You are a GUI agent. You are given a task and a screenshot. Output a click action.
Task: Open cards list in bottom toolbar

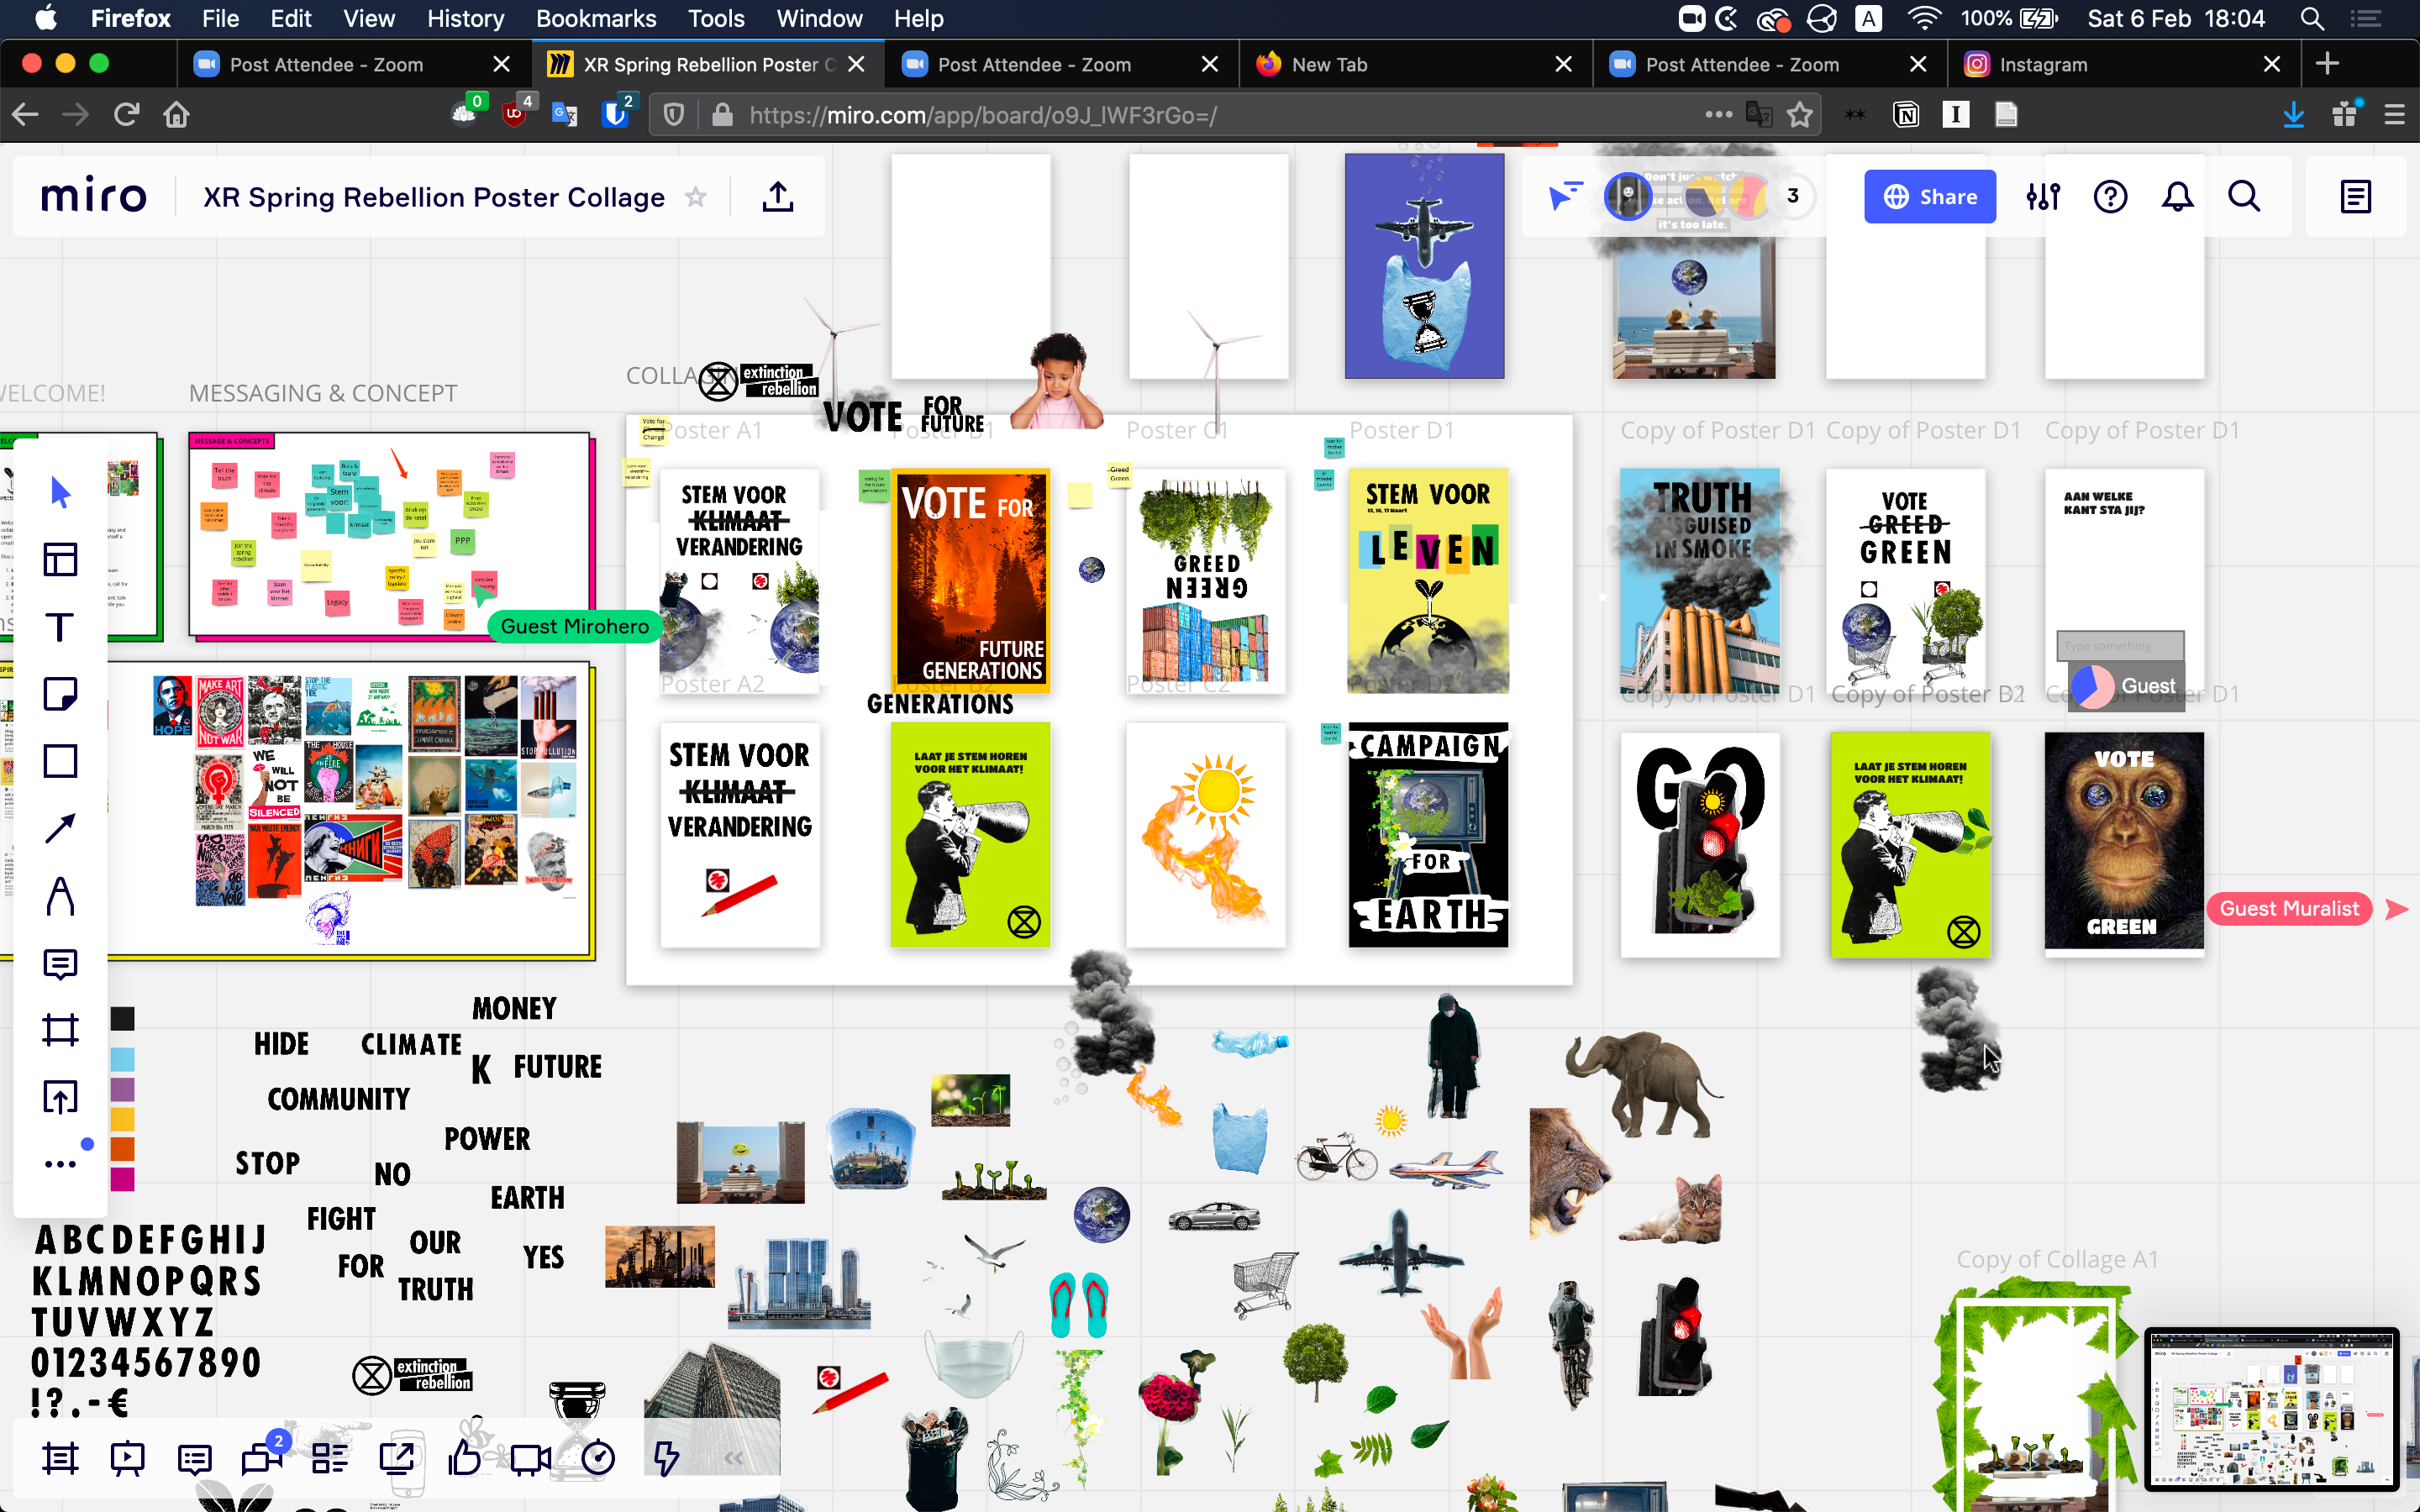pos(329,1459)
